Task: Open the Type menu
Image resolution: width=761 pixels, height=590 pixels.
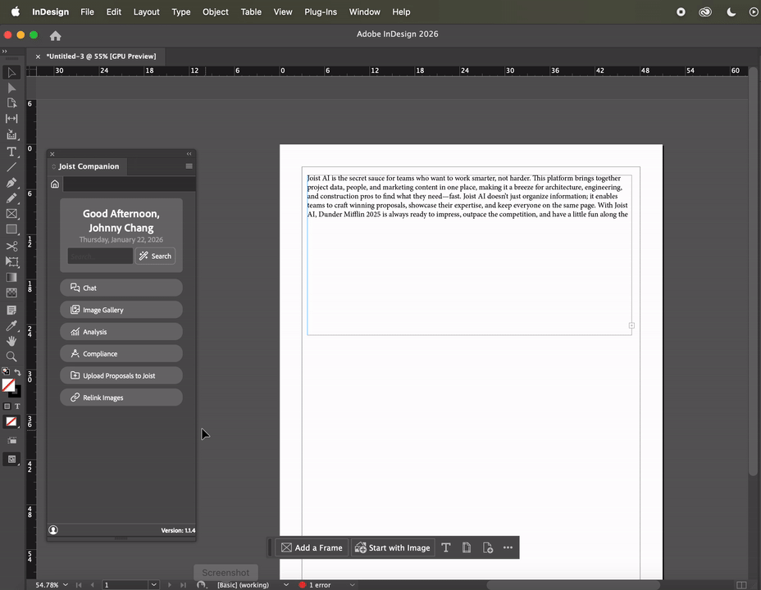Action: click(x=181, y=11)
